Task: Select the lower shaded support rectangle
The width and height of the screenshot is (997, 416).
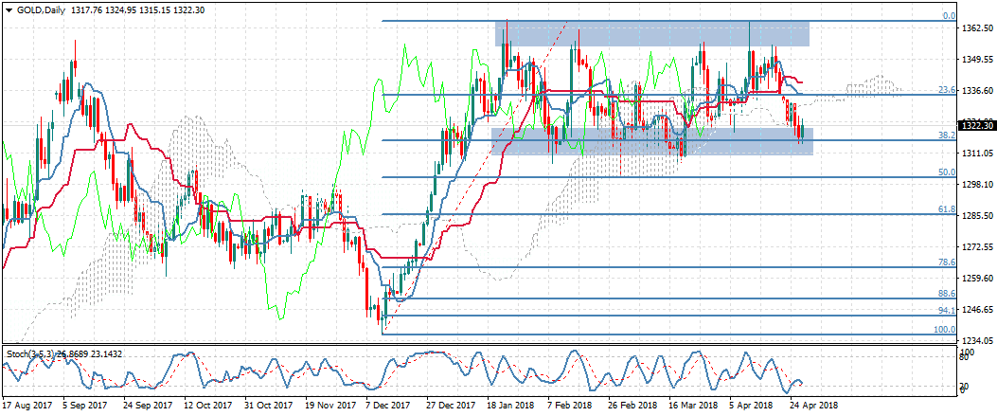Action: pos(651,142)
